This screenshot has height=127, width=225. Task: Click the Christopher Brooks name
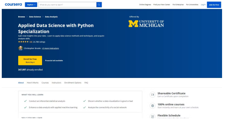[x=32, y=48]
